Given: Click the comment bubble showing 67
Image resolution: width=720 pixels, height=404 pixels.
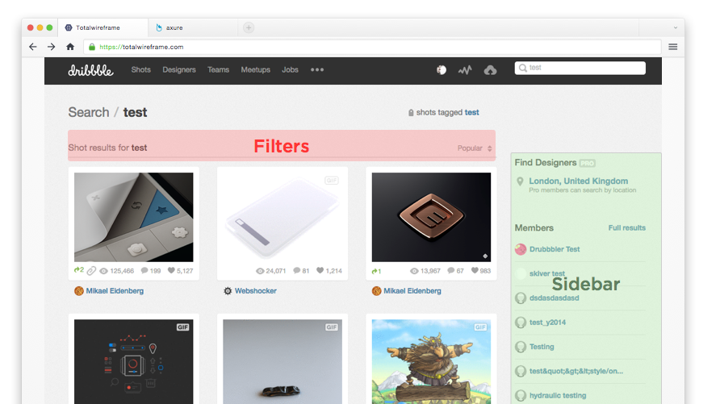Looking at the screenshot, I should [x=451, y=271].
